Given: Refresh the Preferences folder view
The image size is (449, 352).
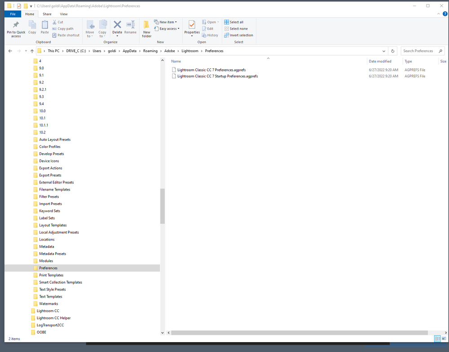Looking at the screenshot, I should tap(392, 51).
